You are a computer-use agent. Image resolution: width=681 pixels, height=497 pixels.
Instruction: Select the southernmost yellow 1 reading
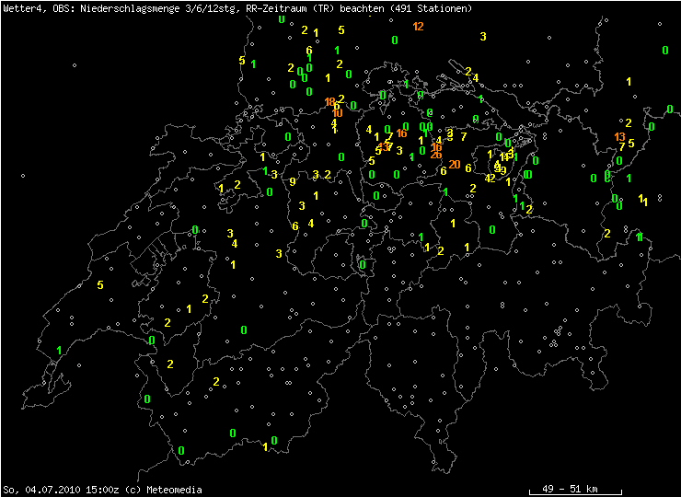(x=266, y=447)
